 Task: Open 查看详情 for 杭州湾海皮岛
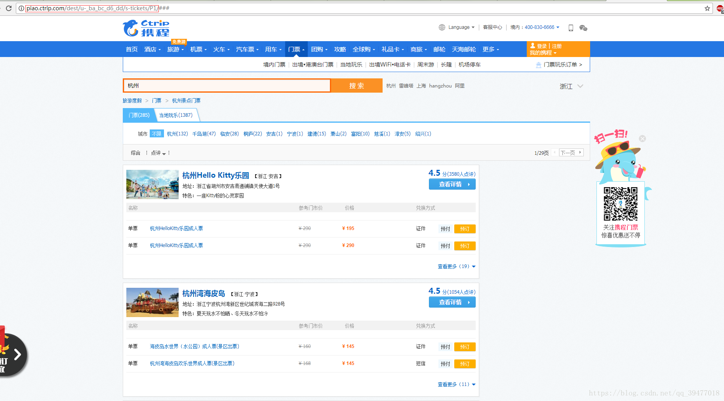coord(452,302)
